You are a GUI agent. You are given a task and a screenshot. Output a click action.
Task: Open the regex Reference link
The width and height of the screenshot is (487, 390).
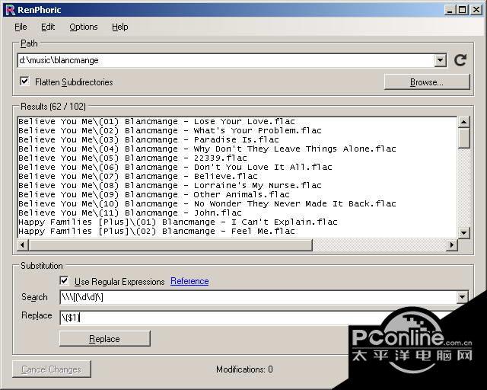[x=189, y=281]
